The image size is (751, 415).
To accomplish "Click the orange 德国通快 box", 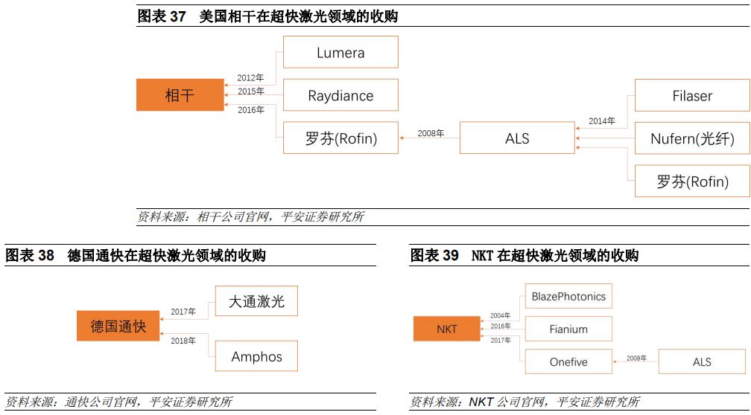I will click(118, 326).
